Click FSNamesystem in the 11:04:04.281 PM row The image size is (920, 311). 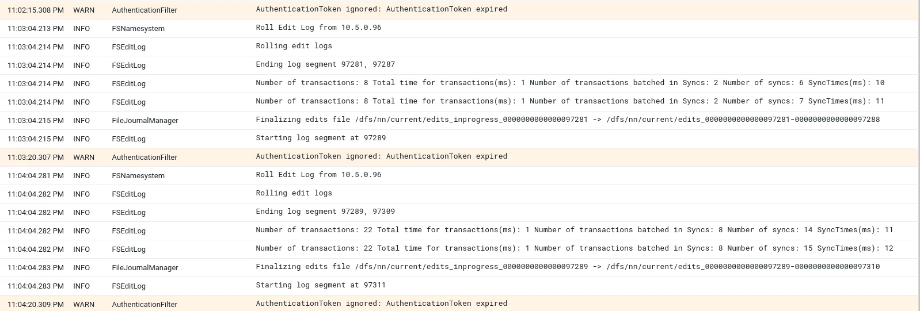click(x=138, y=176)
